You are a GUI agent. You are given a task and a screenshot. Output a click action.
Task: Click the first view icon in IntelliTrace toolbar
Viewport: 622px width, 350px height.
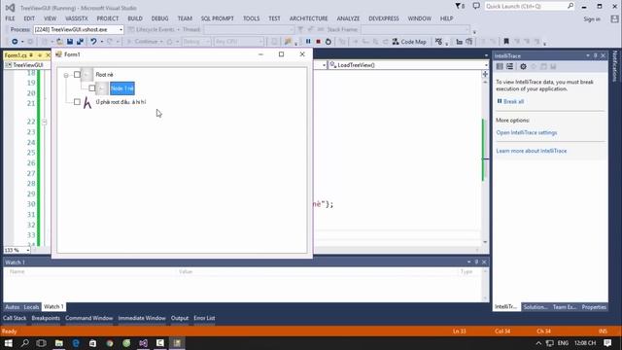500,67
